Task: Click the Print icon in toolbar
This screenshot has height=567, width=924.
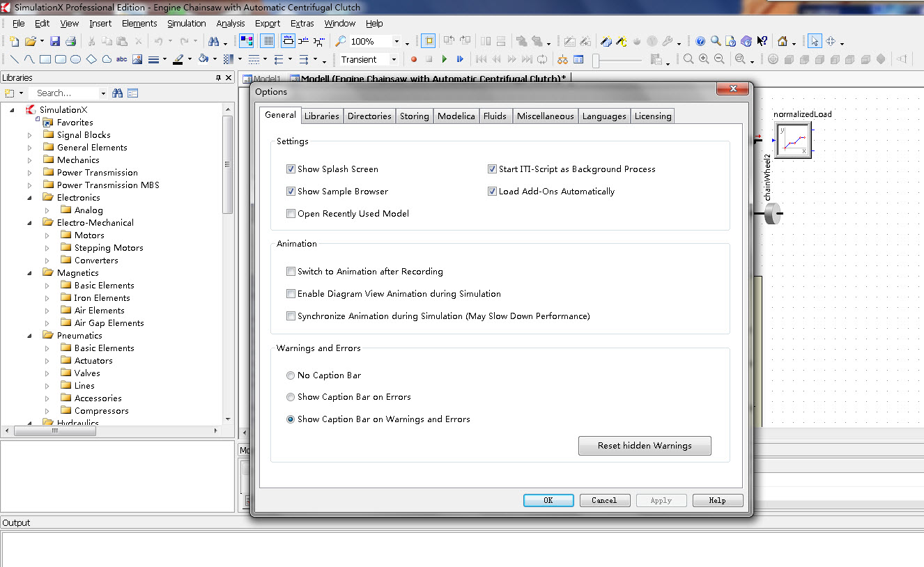Action: pos(70,41)
